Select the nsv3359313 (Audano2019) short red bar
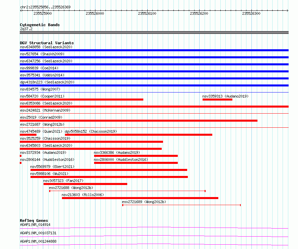 coord(217,100)
